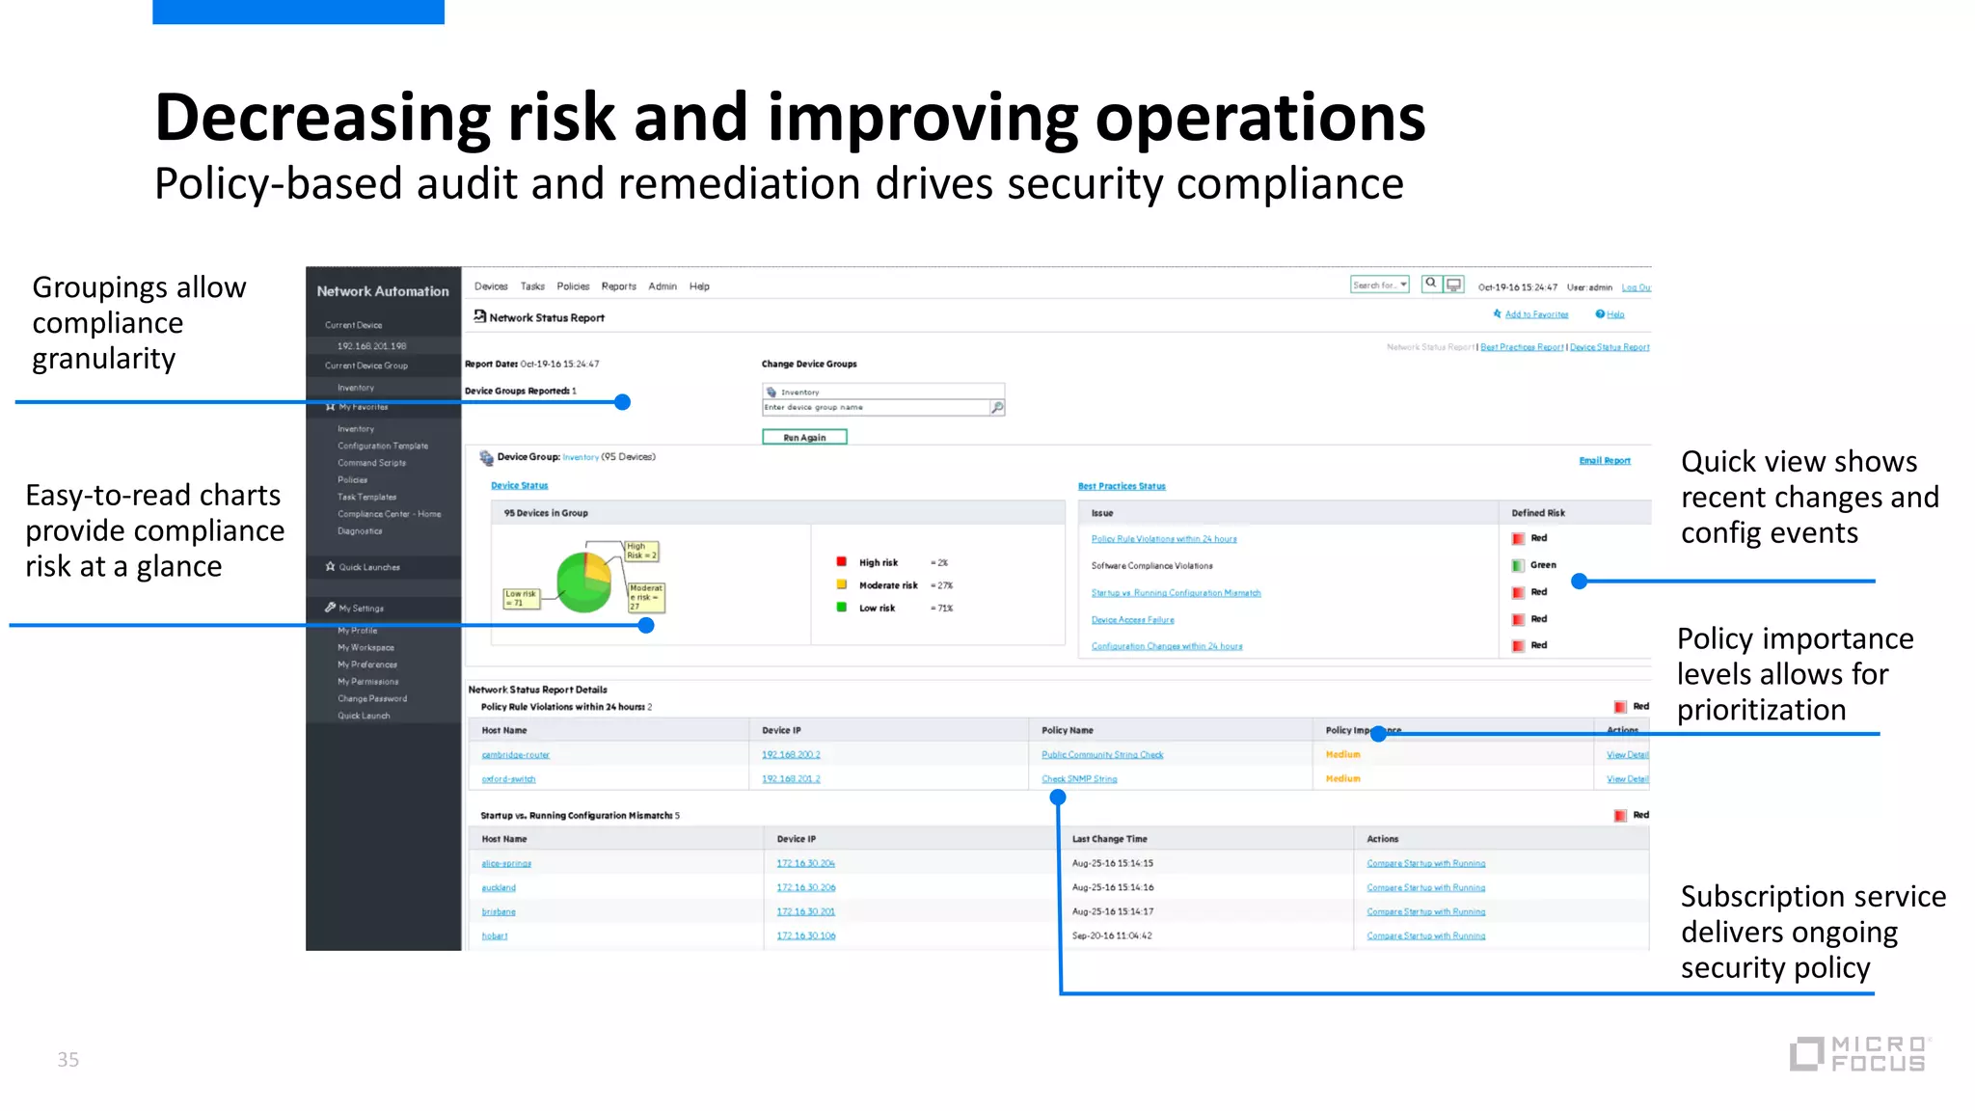Open the Device Access Failure link

1132,620
